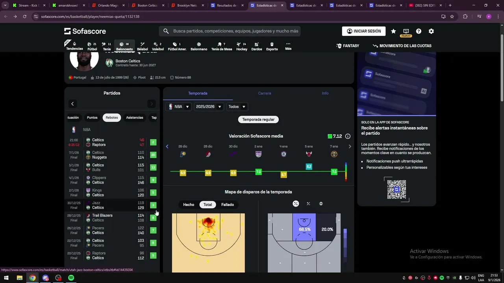This screenshot has height=283, width=504.
Task: Expand Más sports menu
Action: point(288,46)
